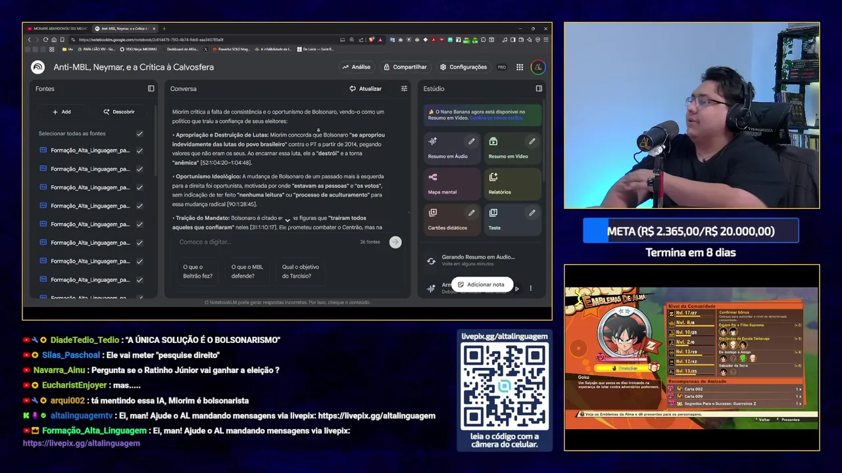Open the Google account avatar
The image size is (842, 473).
(538, 67)
